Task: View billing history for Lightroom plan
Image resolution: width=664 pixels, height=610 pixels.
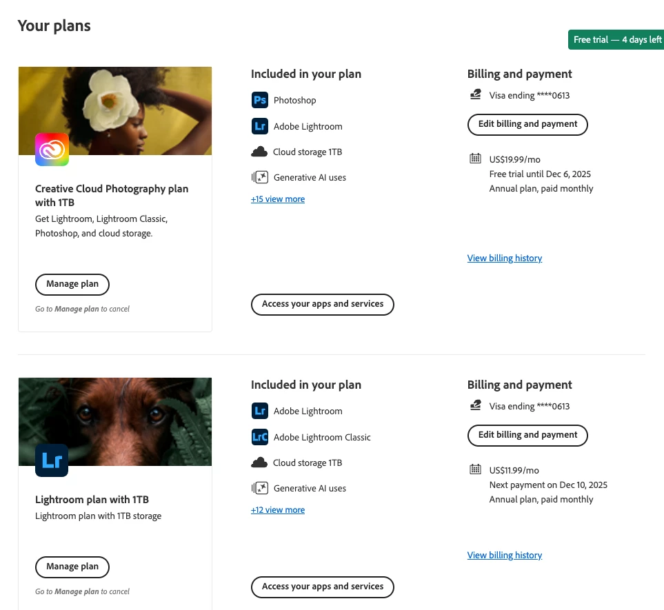Action: (x=504, y=556)
